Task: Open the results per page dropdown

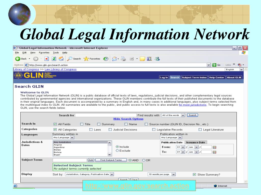Action: pyautogui.click(x=162, y=174)
